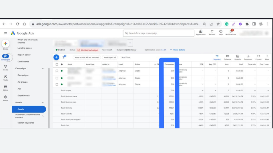Click the filter funnel icon

tap(64, 57)
